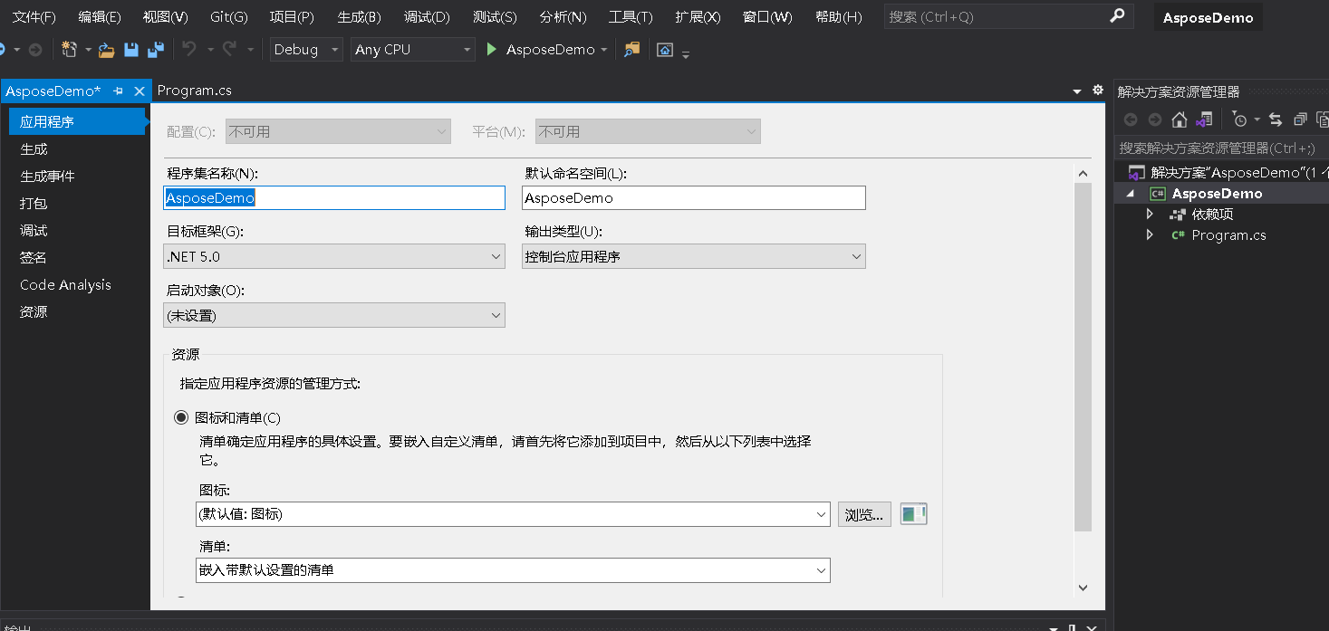
Task: Open the 帮助 menu
Action: pos(836,15)
